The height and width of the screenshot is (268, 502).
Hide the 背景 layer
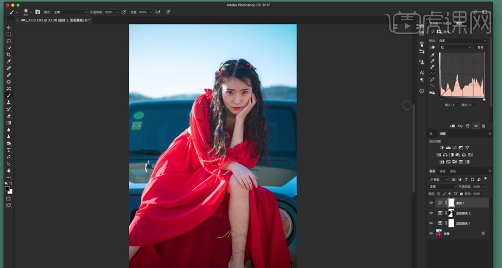tap(431, 233)
